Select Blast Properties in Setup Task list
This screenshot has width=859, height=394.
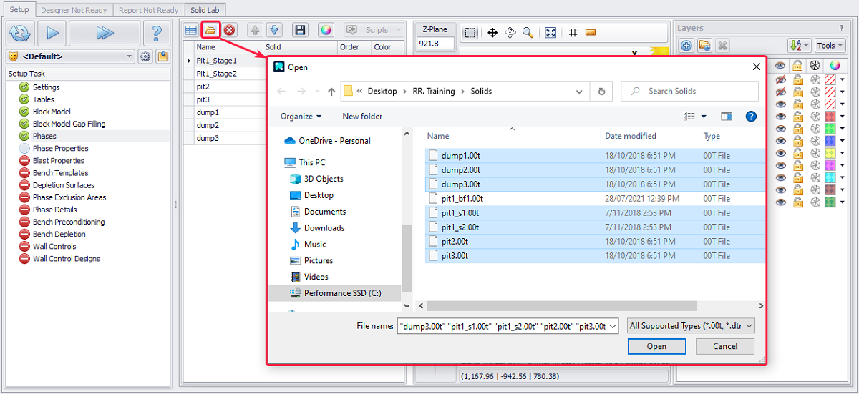click(58, 161)
